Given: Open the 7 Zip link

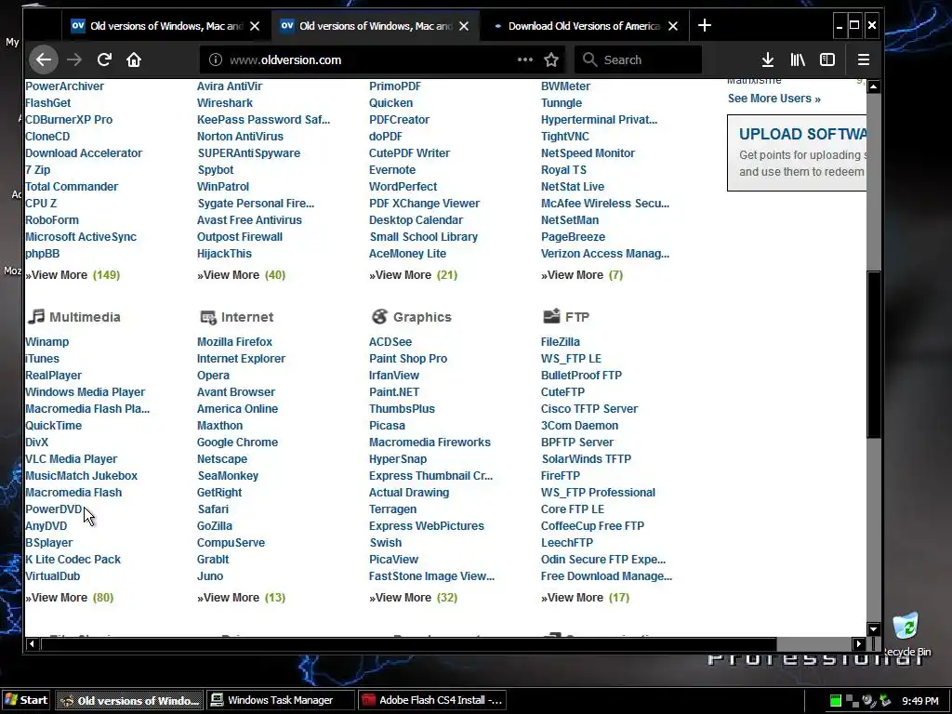Looking at the screenshot, I should [37, 170].
